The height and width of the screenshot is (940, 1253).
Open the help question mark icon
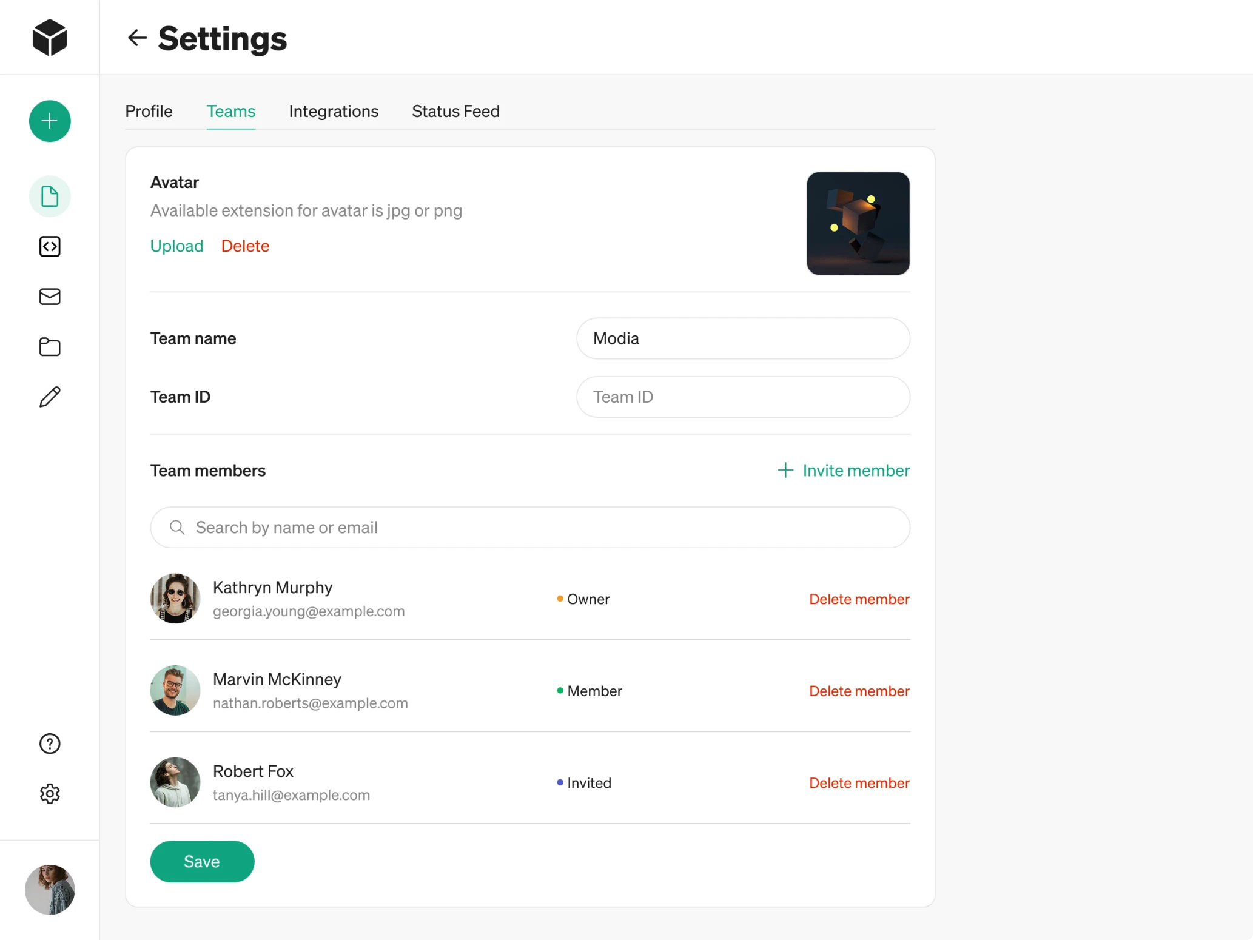[x=50, y=744]
